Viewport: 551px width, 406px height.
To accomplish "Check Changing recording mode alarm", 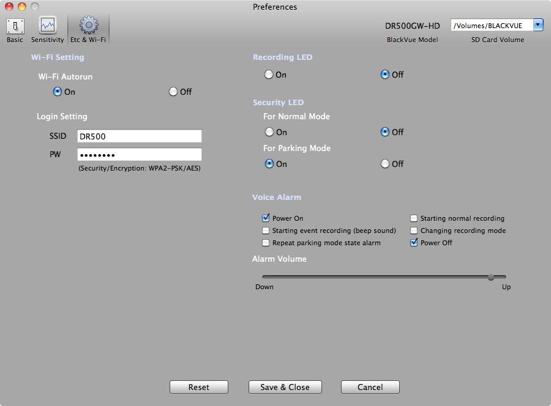I will (x=414, y=231).
